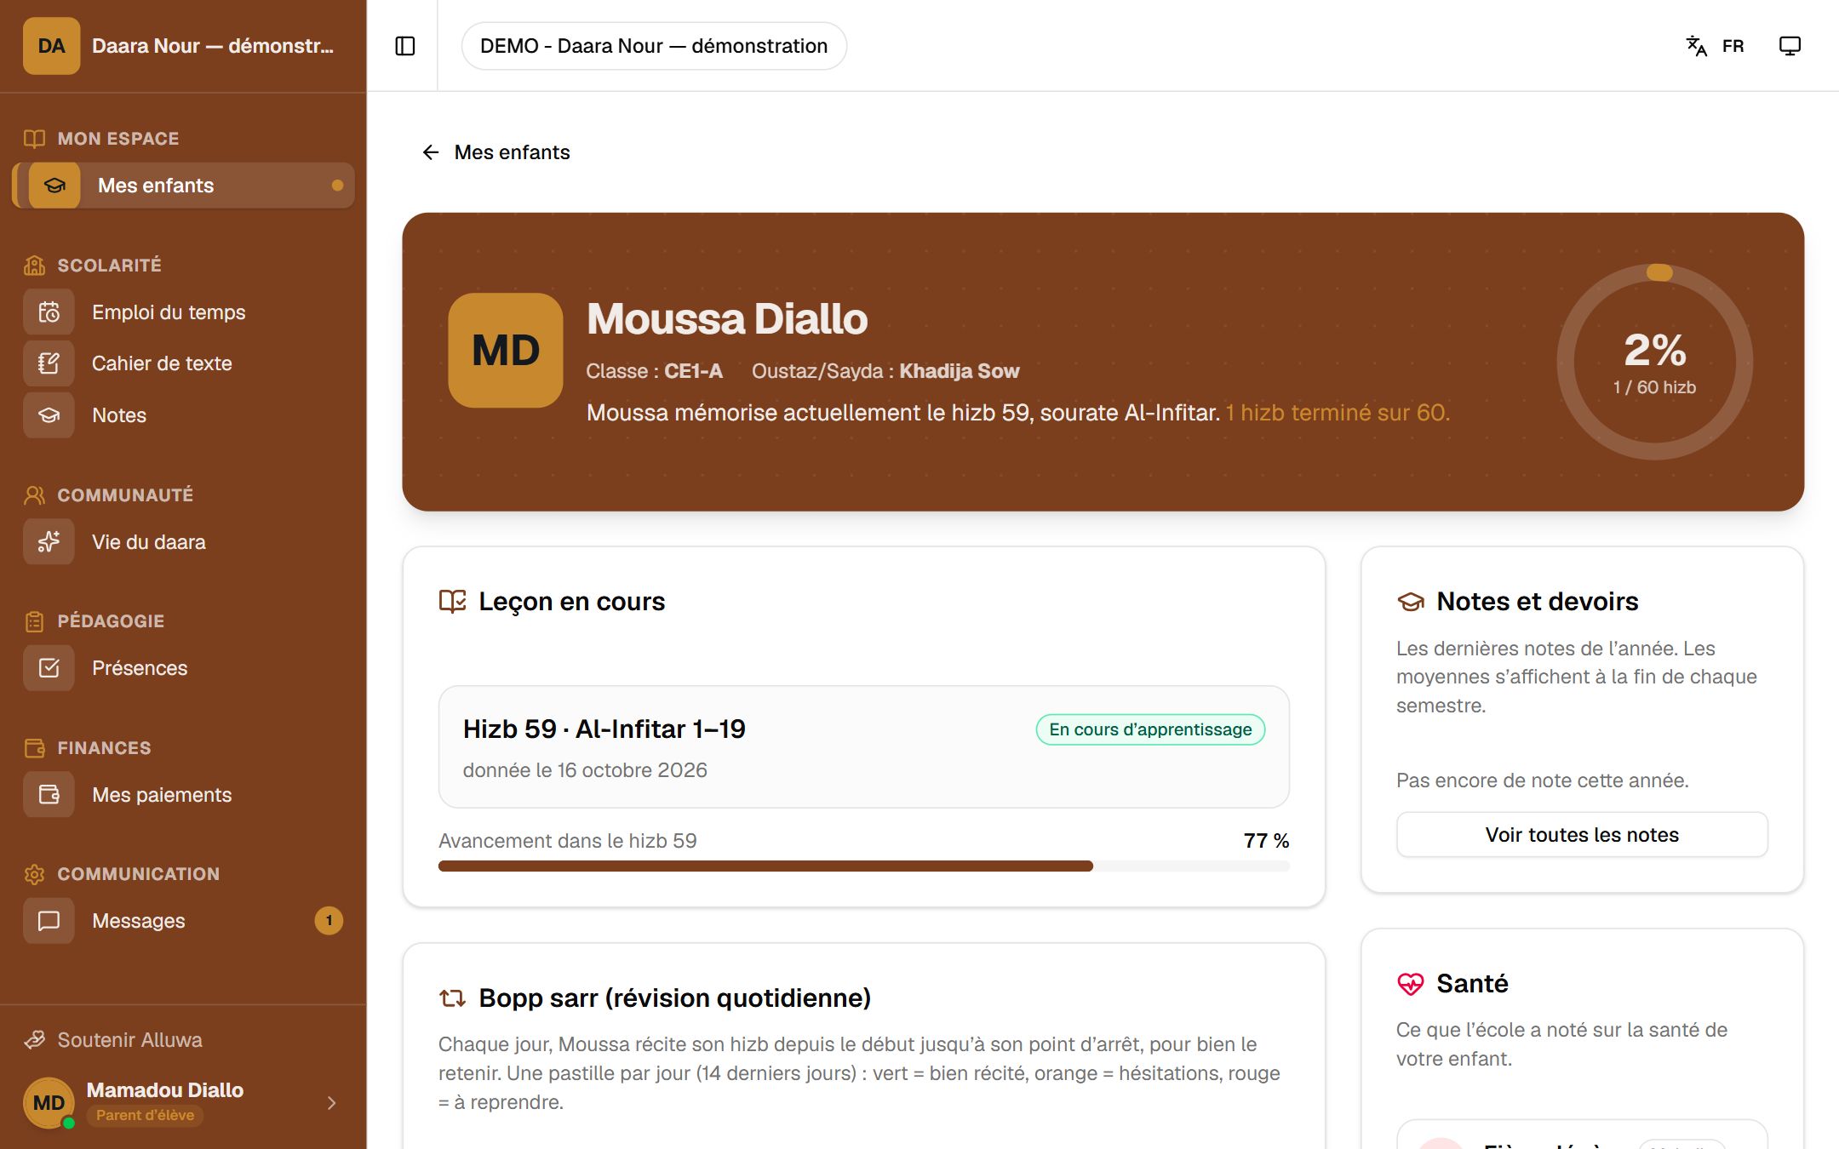Click the back arrow beside Mes enfants
Viewport: 1839px width, 1149px height.
[x=431, y=152]
